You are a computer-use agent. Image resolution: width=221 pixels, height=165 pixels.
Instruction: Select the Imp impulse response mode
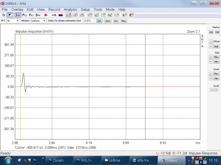18,15
